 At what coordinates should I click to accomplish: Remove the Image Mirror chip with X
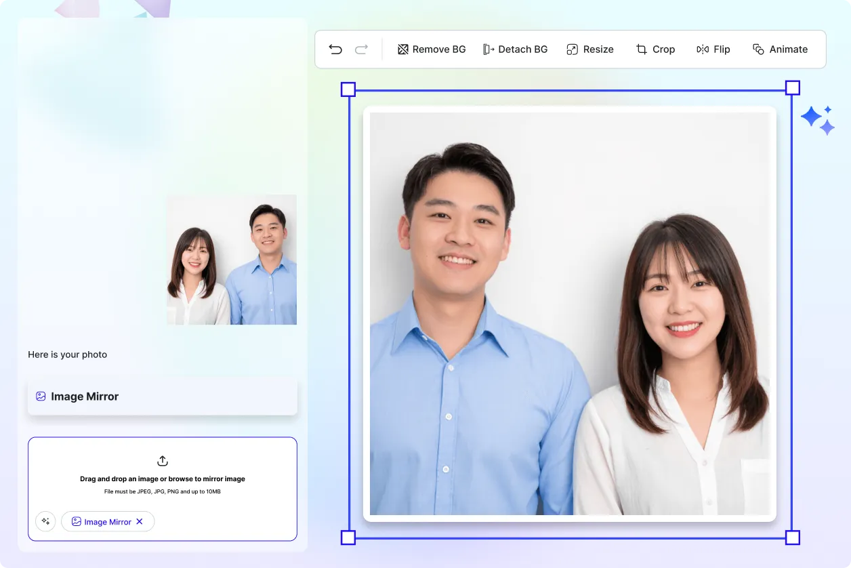pos(140,521)
